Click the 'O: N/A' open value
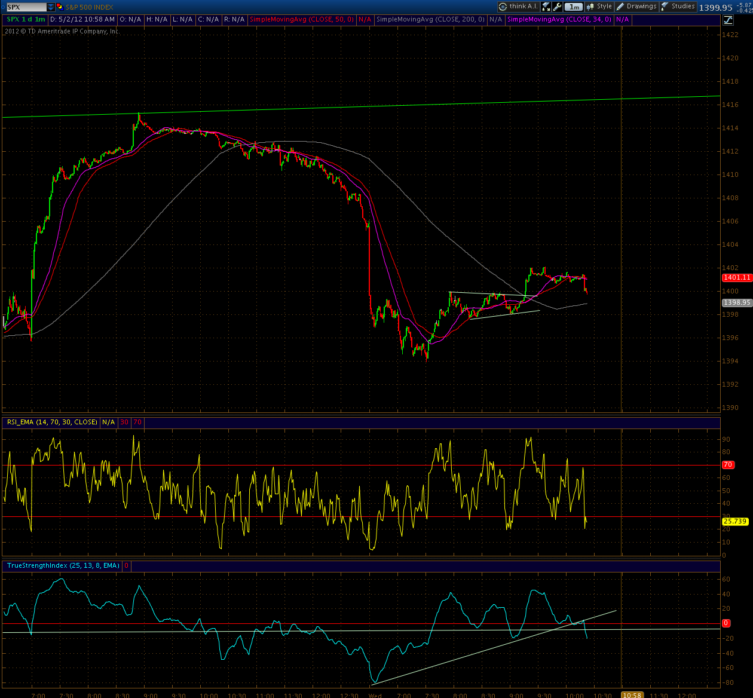 tap(130, 20)
